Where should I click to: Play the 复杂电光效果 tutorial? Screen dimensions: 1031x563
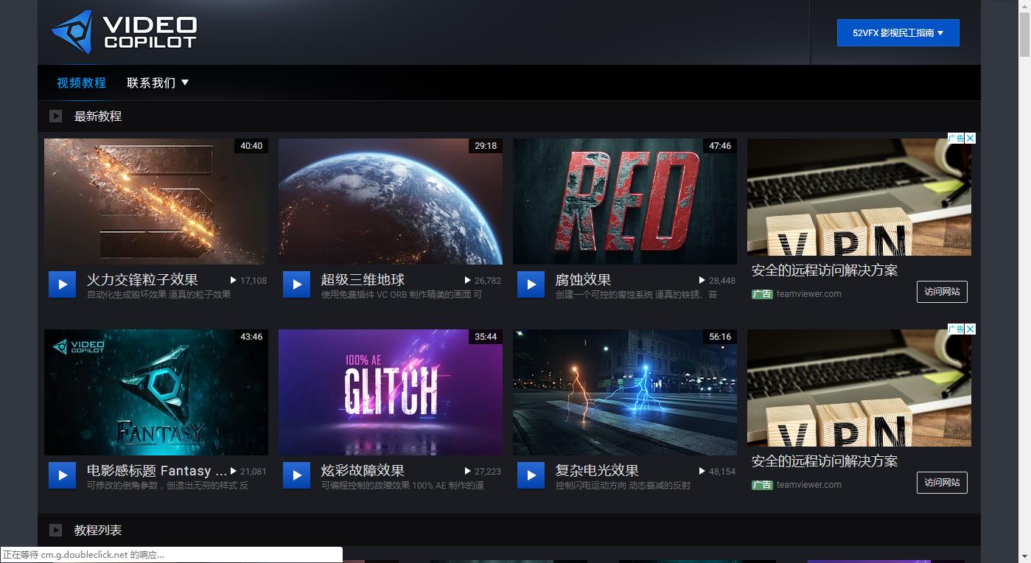[x=531, y=475]
